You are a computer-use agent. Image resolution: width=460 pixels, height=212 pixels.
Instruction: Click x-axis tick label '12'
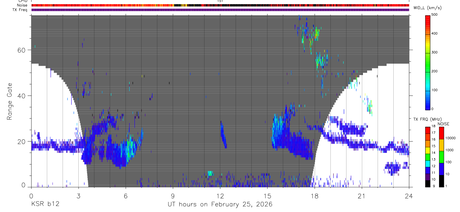(220, 196)
